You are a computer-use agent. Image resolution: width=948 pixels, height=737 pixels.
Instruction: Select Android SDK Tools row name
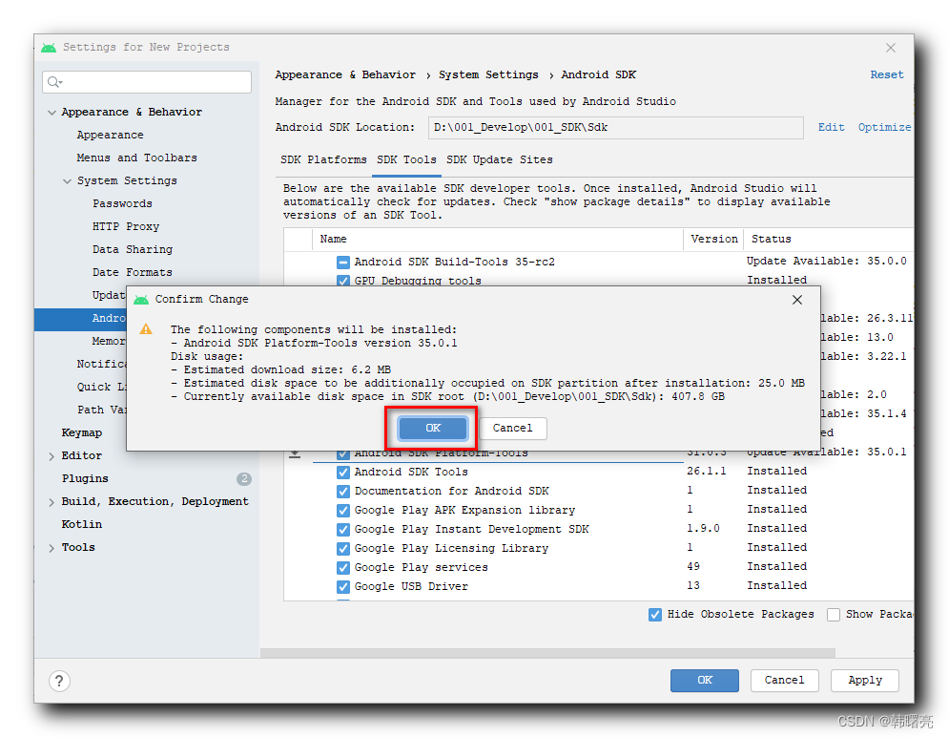[x=411, y=472]
